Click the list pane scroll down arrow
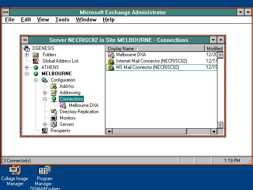This screenshot has width=253, height=190. [x=220, y=125]
